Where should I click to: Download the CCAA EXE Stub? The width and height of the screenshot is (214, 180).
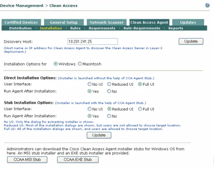coord(78,159)
